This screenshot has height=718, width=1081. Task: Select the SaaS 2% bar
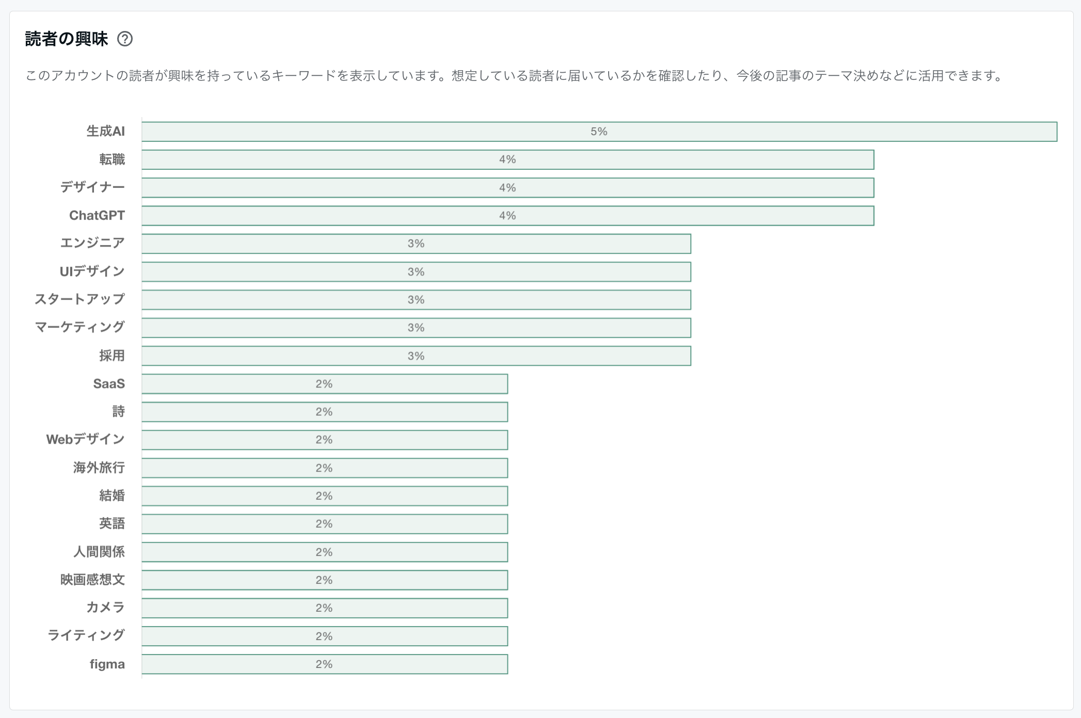[x=325, y=384]
